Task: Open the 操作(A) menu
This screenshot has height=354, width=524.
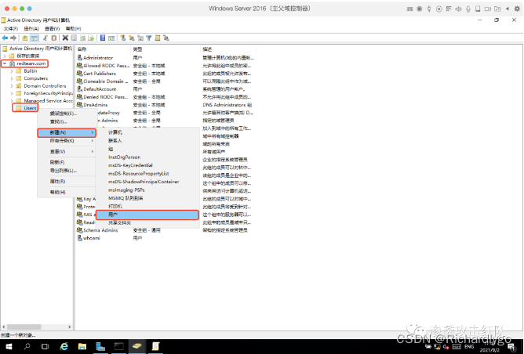Action: click(31, 29)
